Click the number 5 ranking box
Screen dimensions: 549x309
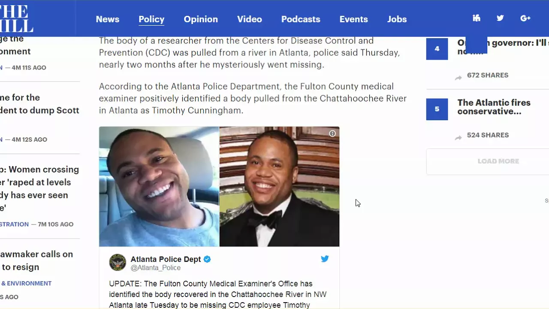tap(437, 109)
